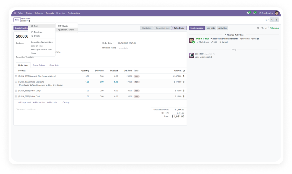The image size is (292, 174).
Task: Open the messages chat icon
Action: tap(248, 13)
